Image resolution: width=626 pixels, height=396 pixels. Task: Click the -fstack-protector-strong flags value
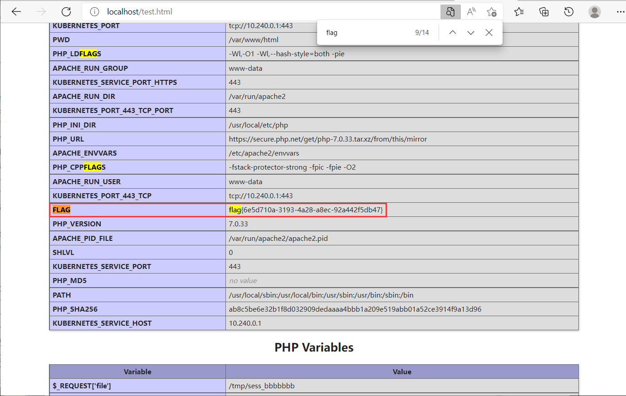click(293, 167)
